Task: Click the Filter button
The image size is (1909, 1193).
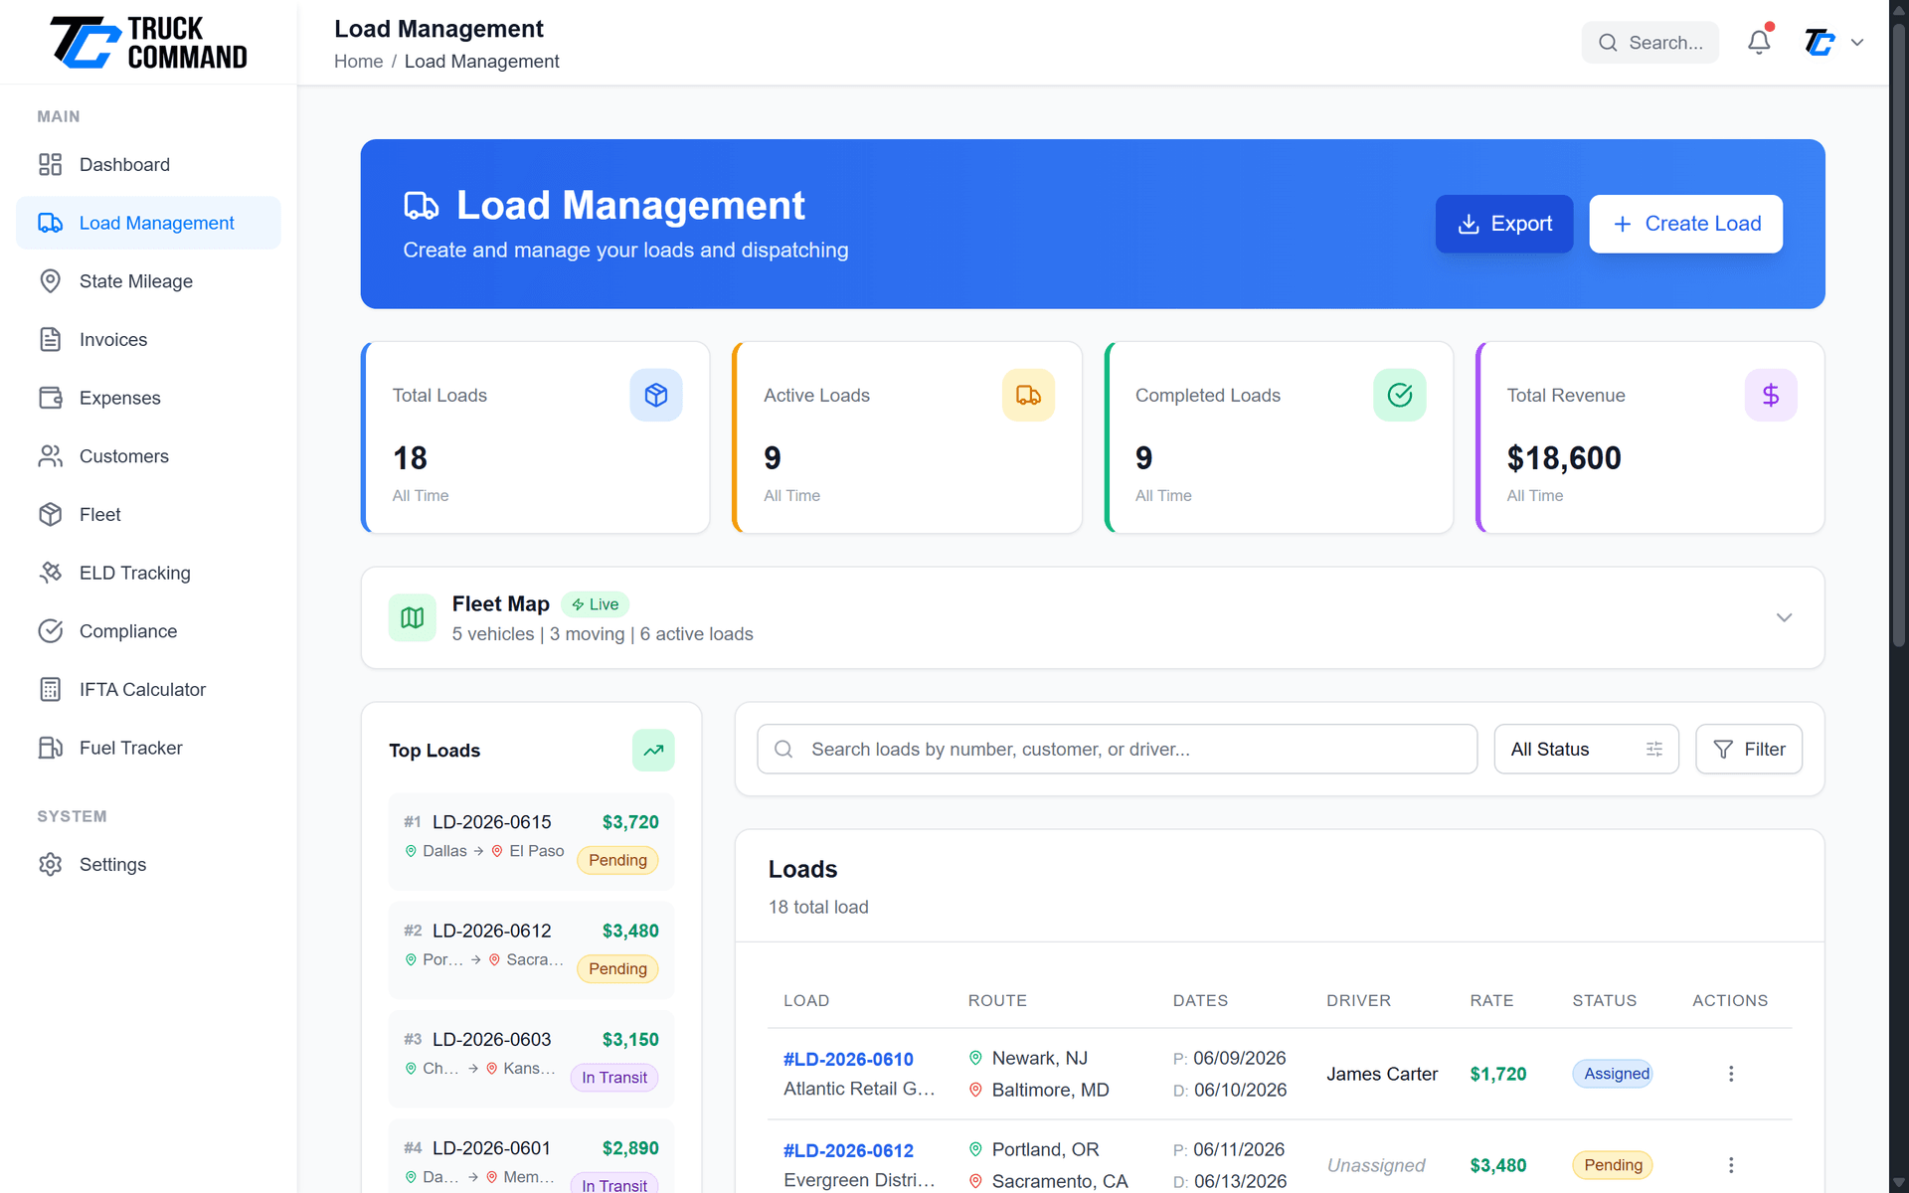Action: coord(1749,750)
